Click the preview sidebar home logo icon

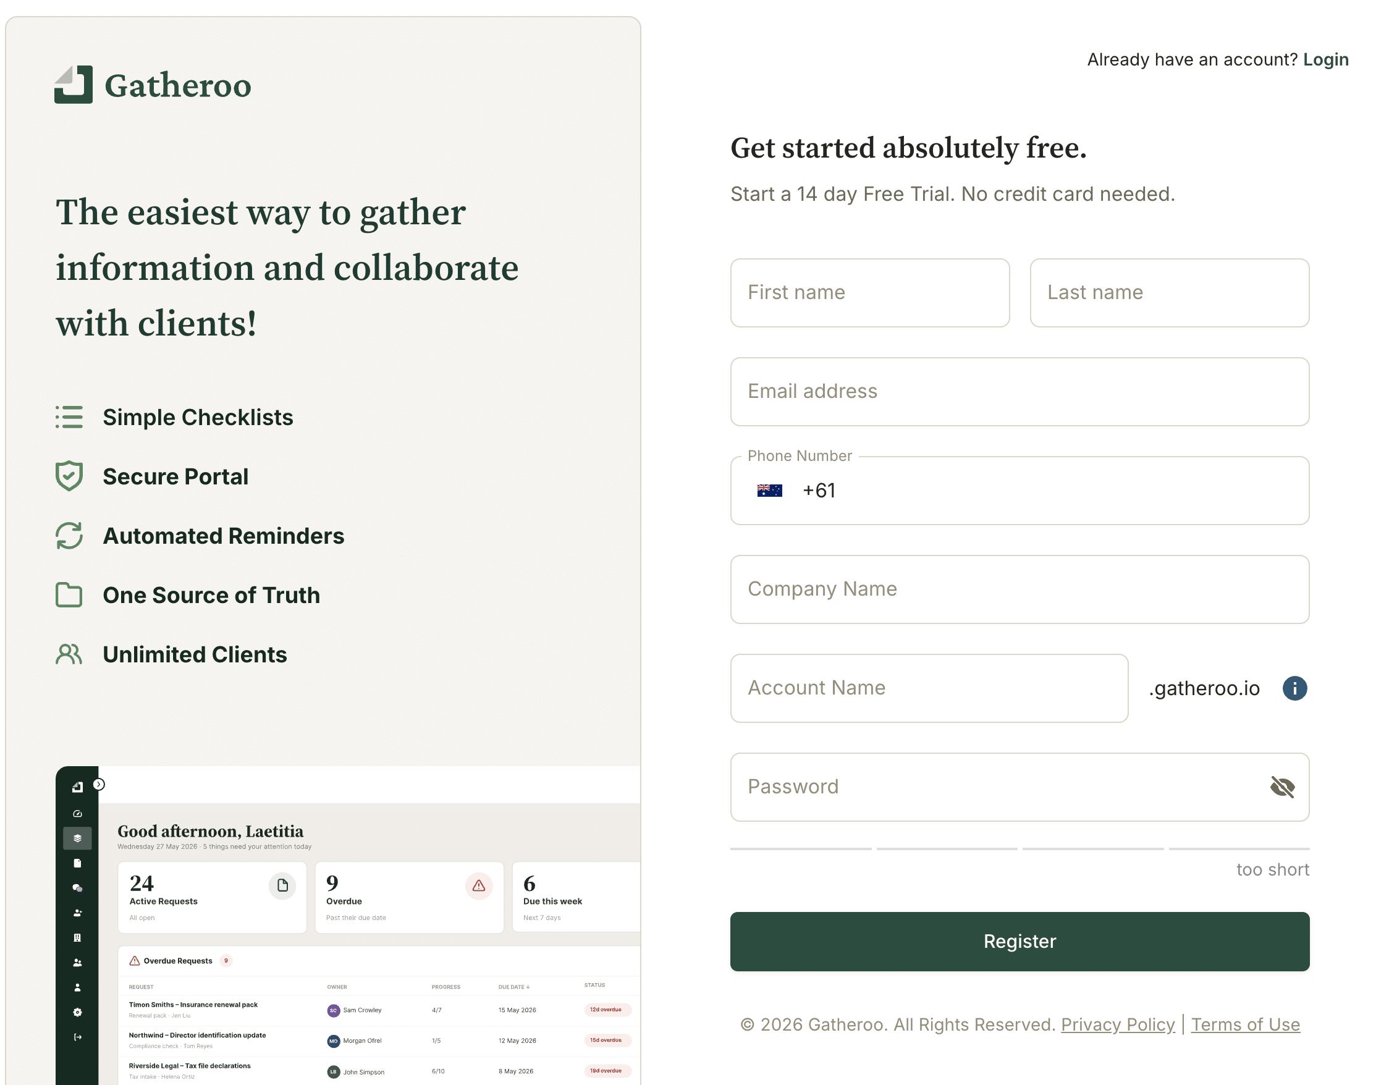click(78, 787)
